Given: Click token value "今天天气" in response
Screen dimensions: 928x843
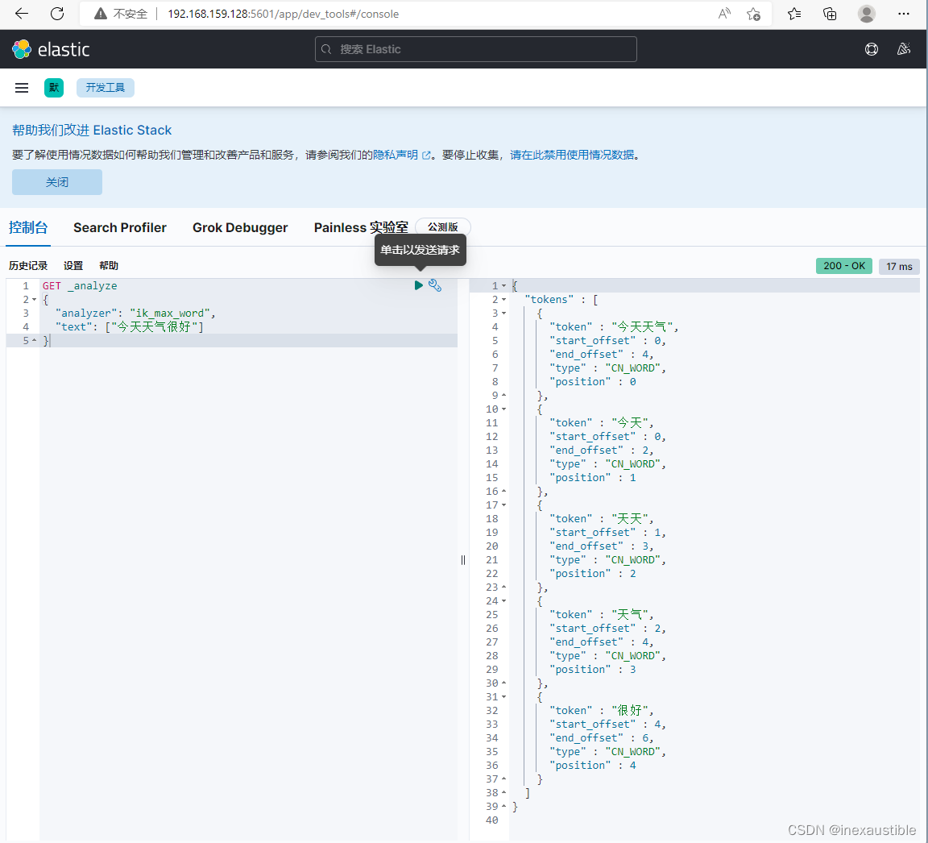Looking at the screenshot, I should [642, 326].
